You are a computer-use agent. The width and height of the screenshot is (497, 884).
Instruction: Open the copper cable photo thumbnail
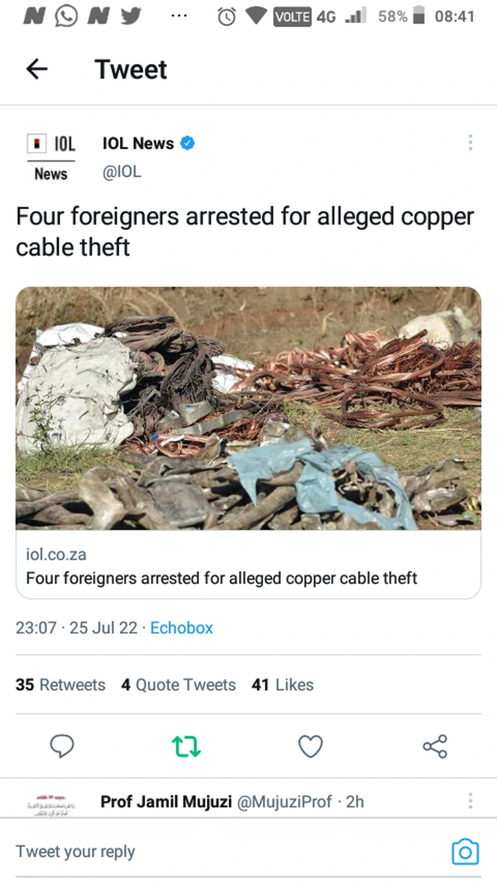tap(248, 409)
